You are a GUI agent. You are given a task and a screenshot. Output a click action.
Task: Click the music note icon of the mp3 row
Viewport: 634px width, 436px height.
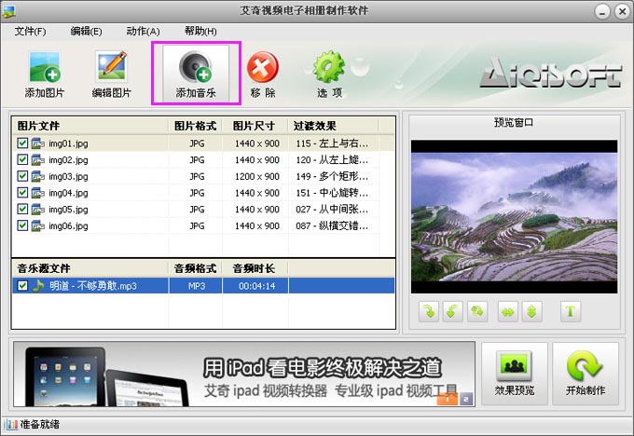(x=38, y=286)
